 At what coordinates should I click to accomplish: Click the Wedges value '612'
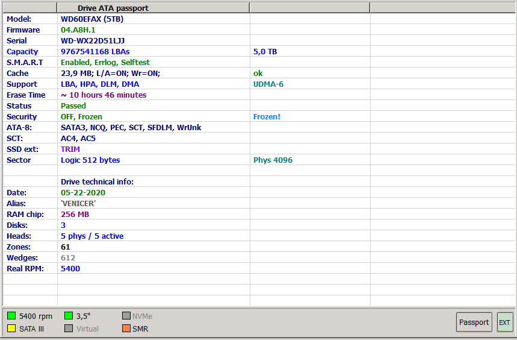(68, 258)
